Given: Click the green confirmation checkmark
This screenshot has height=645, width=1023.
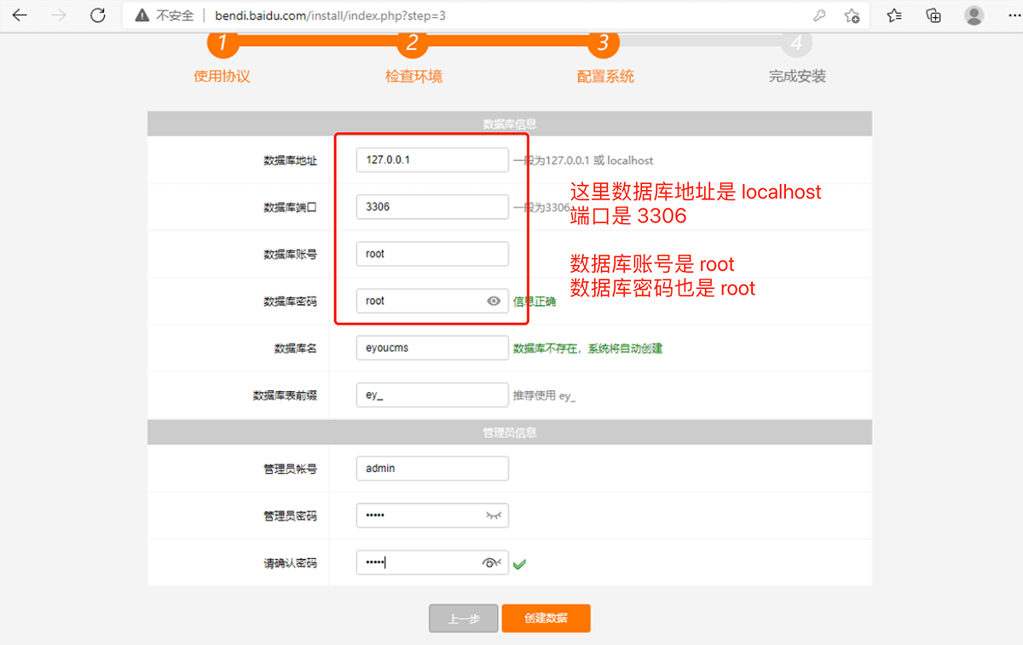Looking at the screenshot, I should 519,563.
